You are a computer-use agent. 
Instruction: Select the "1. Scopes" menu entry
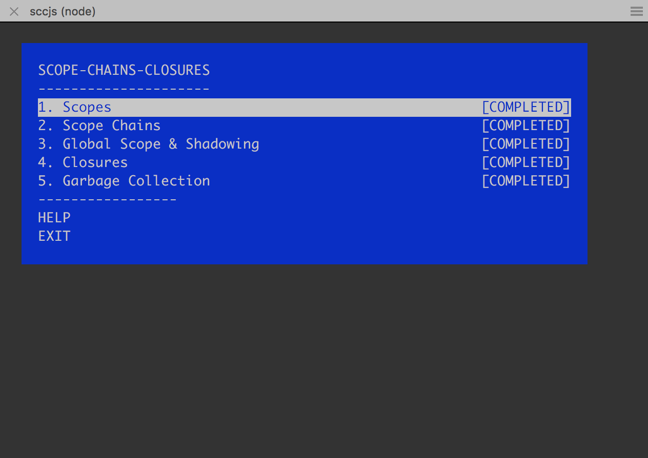305,108
